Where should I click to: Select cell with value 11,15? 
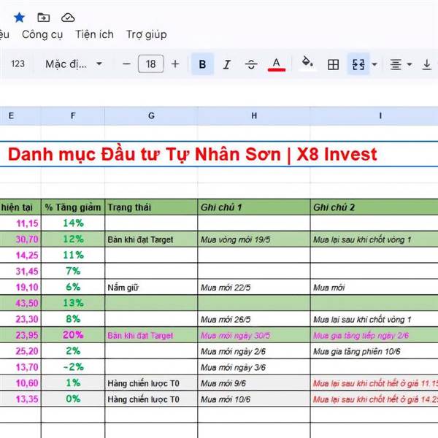pos(20,223)
